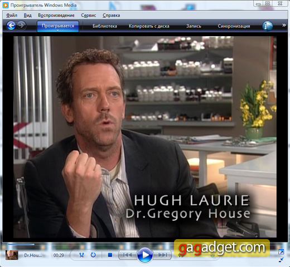Click the Копировать с диска tab
The height and width of the screenshot is (267, 290).
click(149, 26)
